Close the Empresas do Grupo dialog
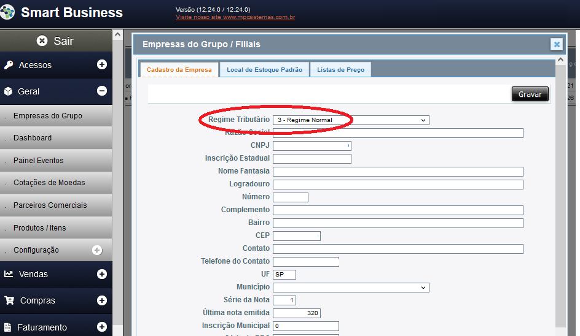This screenshot has width=580, height=336. click(556, 44)
